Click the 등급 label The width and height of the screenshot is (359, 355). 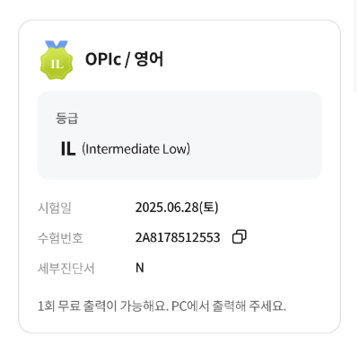click(66, 118)
